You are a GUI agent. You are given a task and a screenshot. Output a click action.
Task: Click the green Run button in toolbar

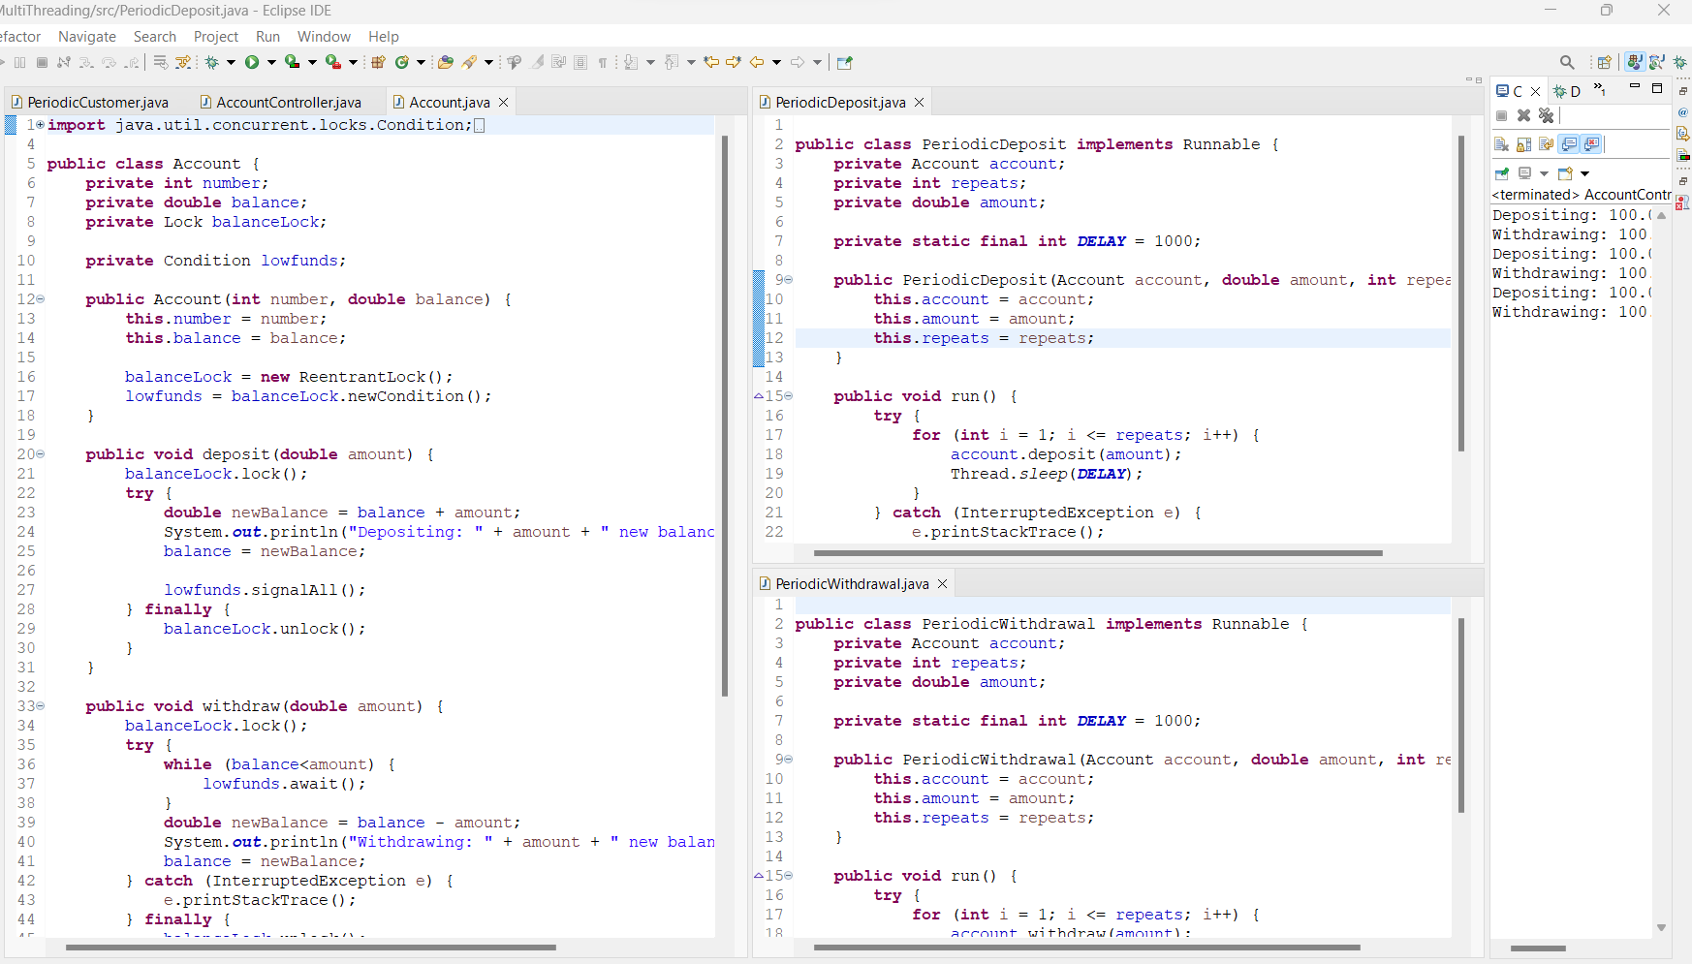(x=252, y=62)
